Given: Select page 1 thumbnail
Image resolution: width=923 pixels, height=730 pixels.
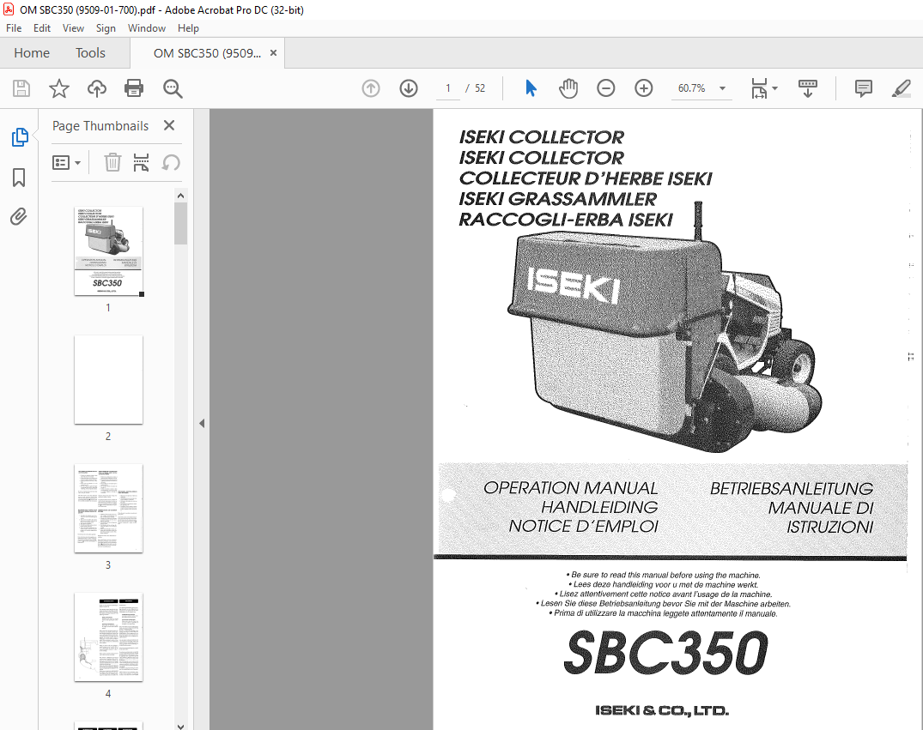Looking at the screenshot, I should (x=108, y=251).
